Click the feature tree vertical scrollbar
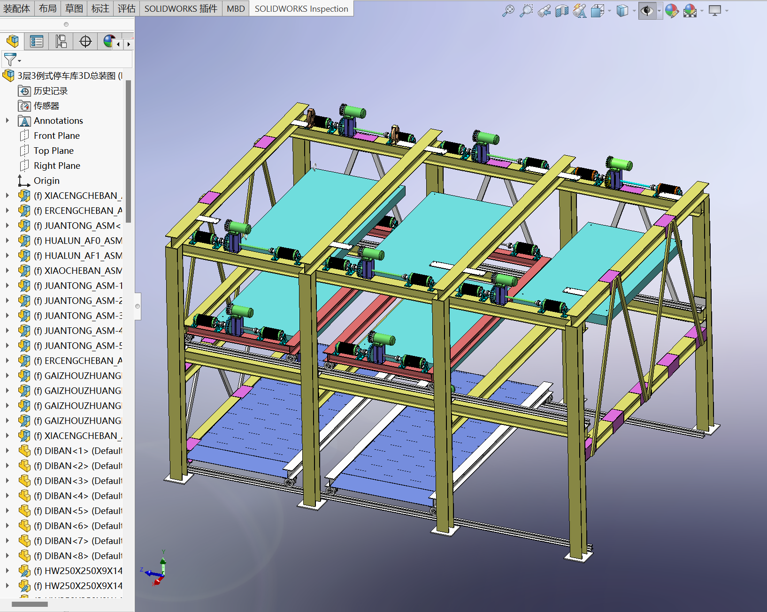 click(128, 150)
